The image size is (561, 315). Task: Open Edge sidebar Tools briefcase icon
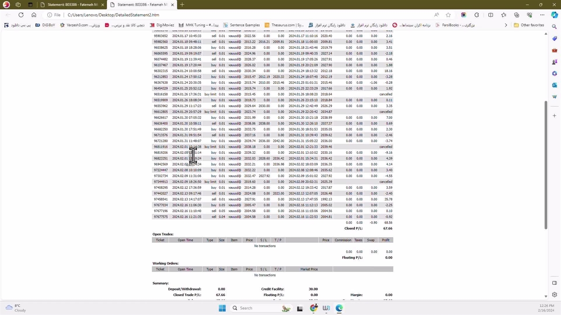tap(554, 50)
